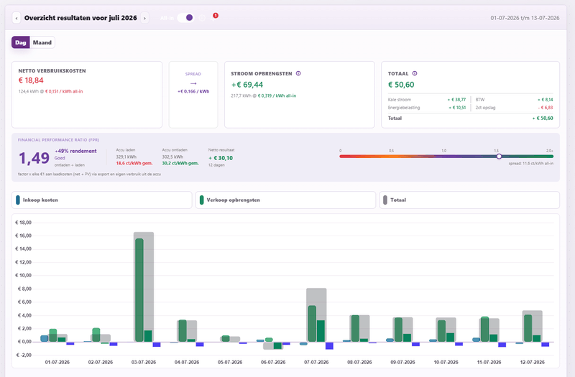
Task: Open the settings gear icon next to All-in
Action: click(202, 18)
